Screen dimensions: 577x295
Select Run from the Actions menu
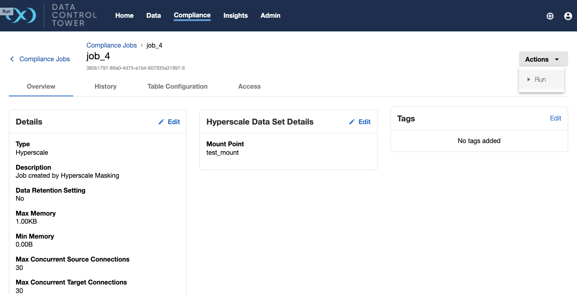click(x=540, y=79)
